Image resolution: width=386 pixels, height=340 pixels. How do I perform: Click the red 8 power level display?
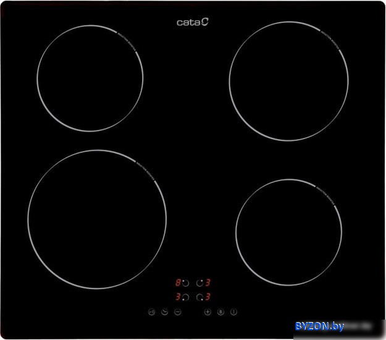178,283
